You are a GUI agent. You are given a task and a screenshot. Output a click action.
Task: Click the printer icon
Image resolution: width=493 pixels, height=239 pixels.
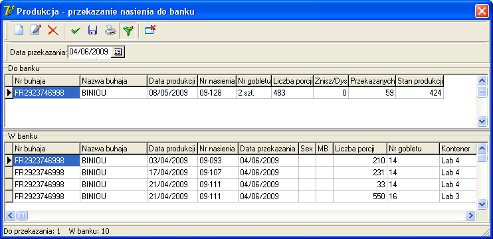click(x=110, y=31)
